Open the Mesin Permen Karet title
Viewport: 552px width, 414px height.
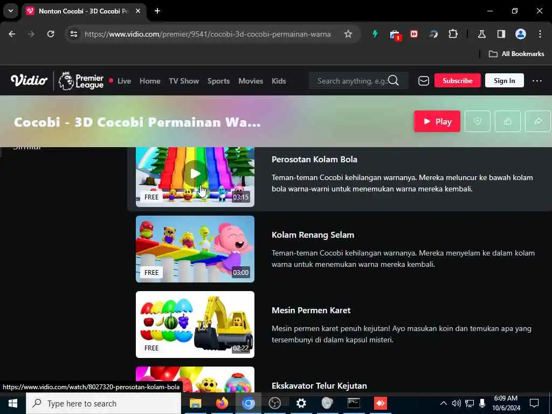tap(311, 310)
